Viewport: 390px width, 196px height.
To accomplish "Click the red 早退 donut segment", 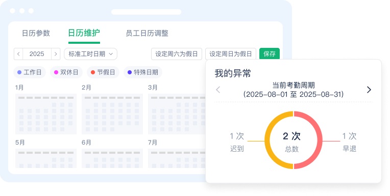I will (x=320, y=140).
